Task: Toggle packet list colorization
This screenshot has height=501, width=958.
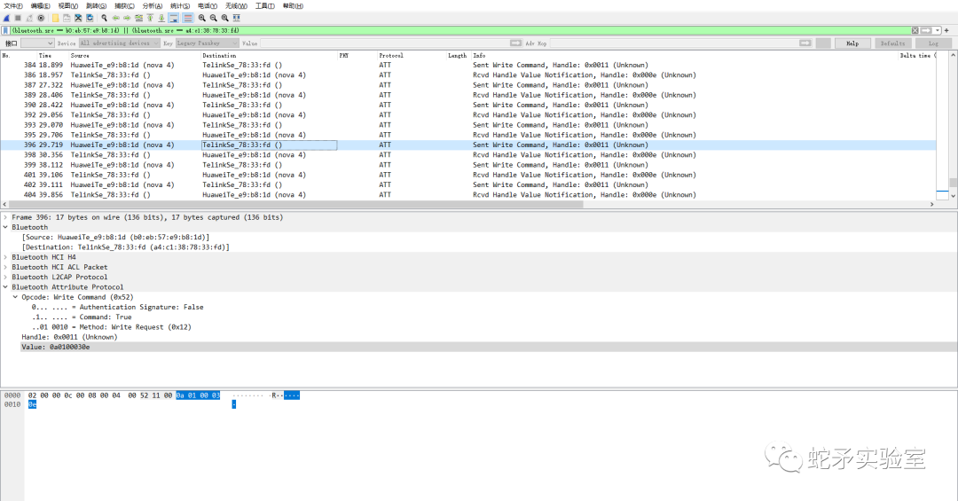Action: [187, 19]
